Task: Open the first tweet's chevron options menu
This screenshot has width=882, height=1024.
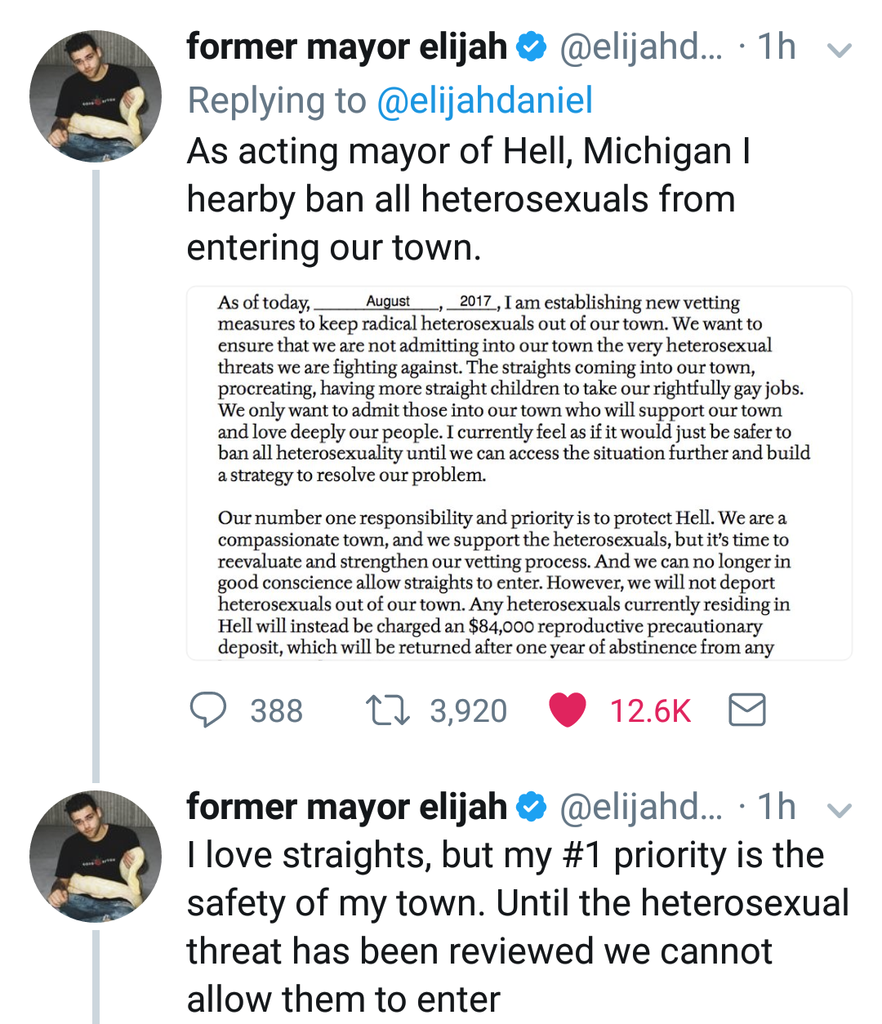Action: click(x=840, y=51)
